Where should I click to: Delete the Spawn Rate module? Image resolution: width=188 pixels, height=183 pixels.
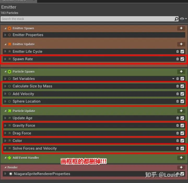tap(178, 59)
